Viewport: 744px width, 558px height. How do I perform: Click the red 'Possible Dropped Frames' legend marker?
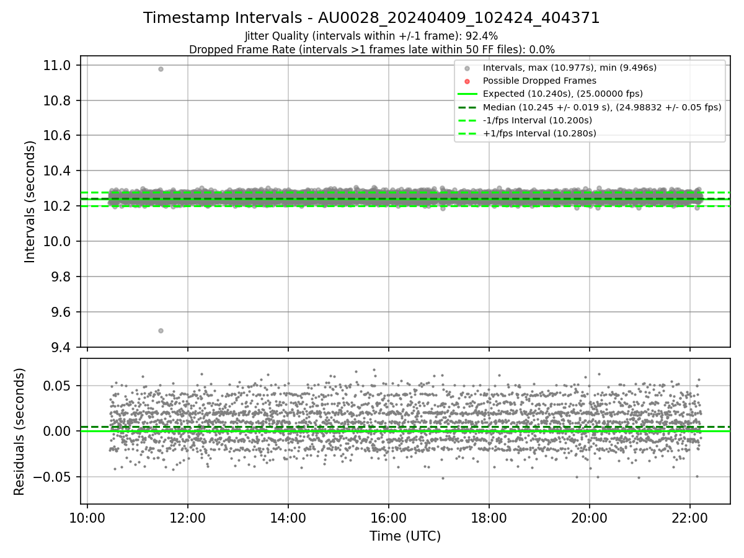pyautogui.click(x=467, y=81)
